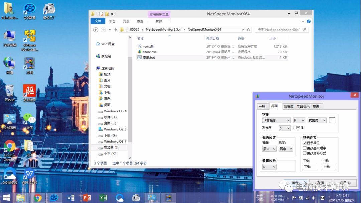Switch to the 数据库 tab
Viewport: 361px width, 203px height.
(x=289, y=106)
